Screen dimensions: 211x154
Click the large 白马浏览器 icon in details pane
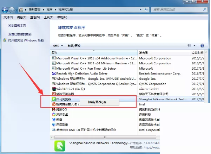[60, 146]
